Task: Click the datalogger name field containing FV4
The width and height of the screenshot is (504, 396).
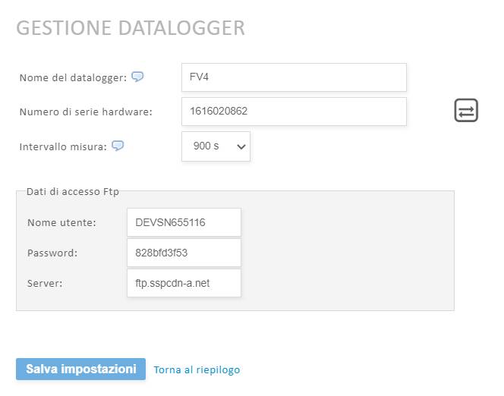Action: [294, 77]
